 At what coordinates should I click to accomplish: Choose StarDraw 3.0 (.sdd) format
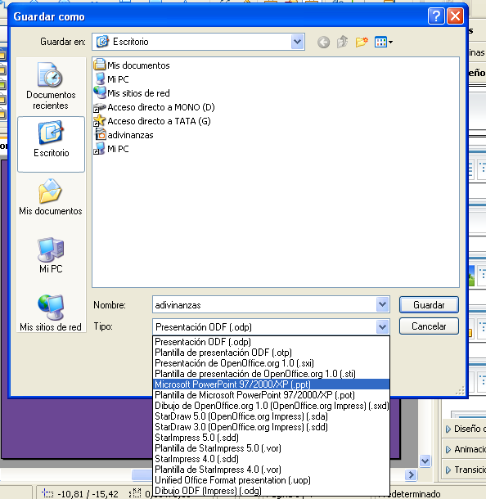pyautogui.click(x=271, y=427)
